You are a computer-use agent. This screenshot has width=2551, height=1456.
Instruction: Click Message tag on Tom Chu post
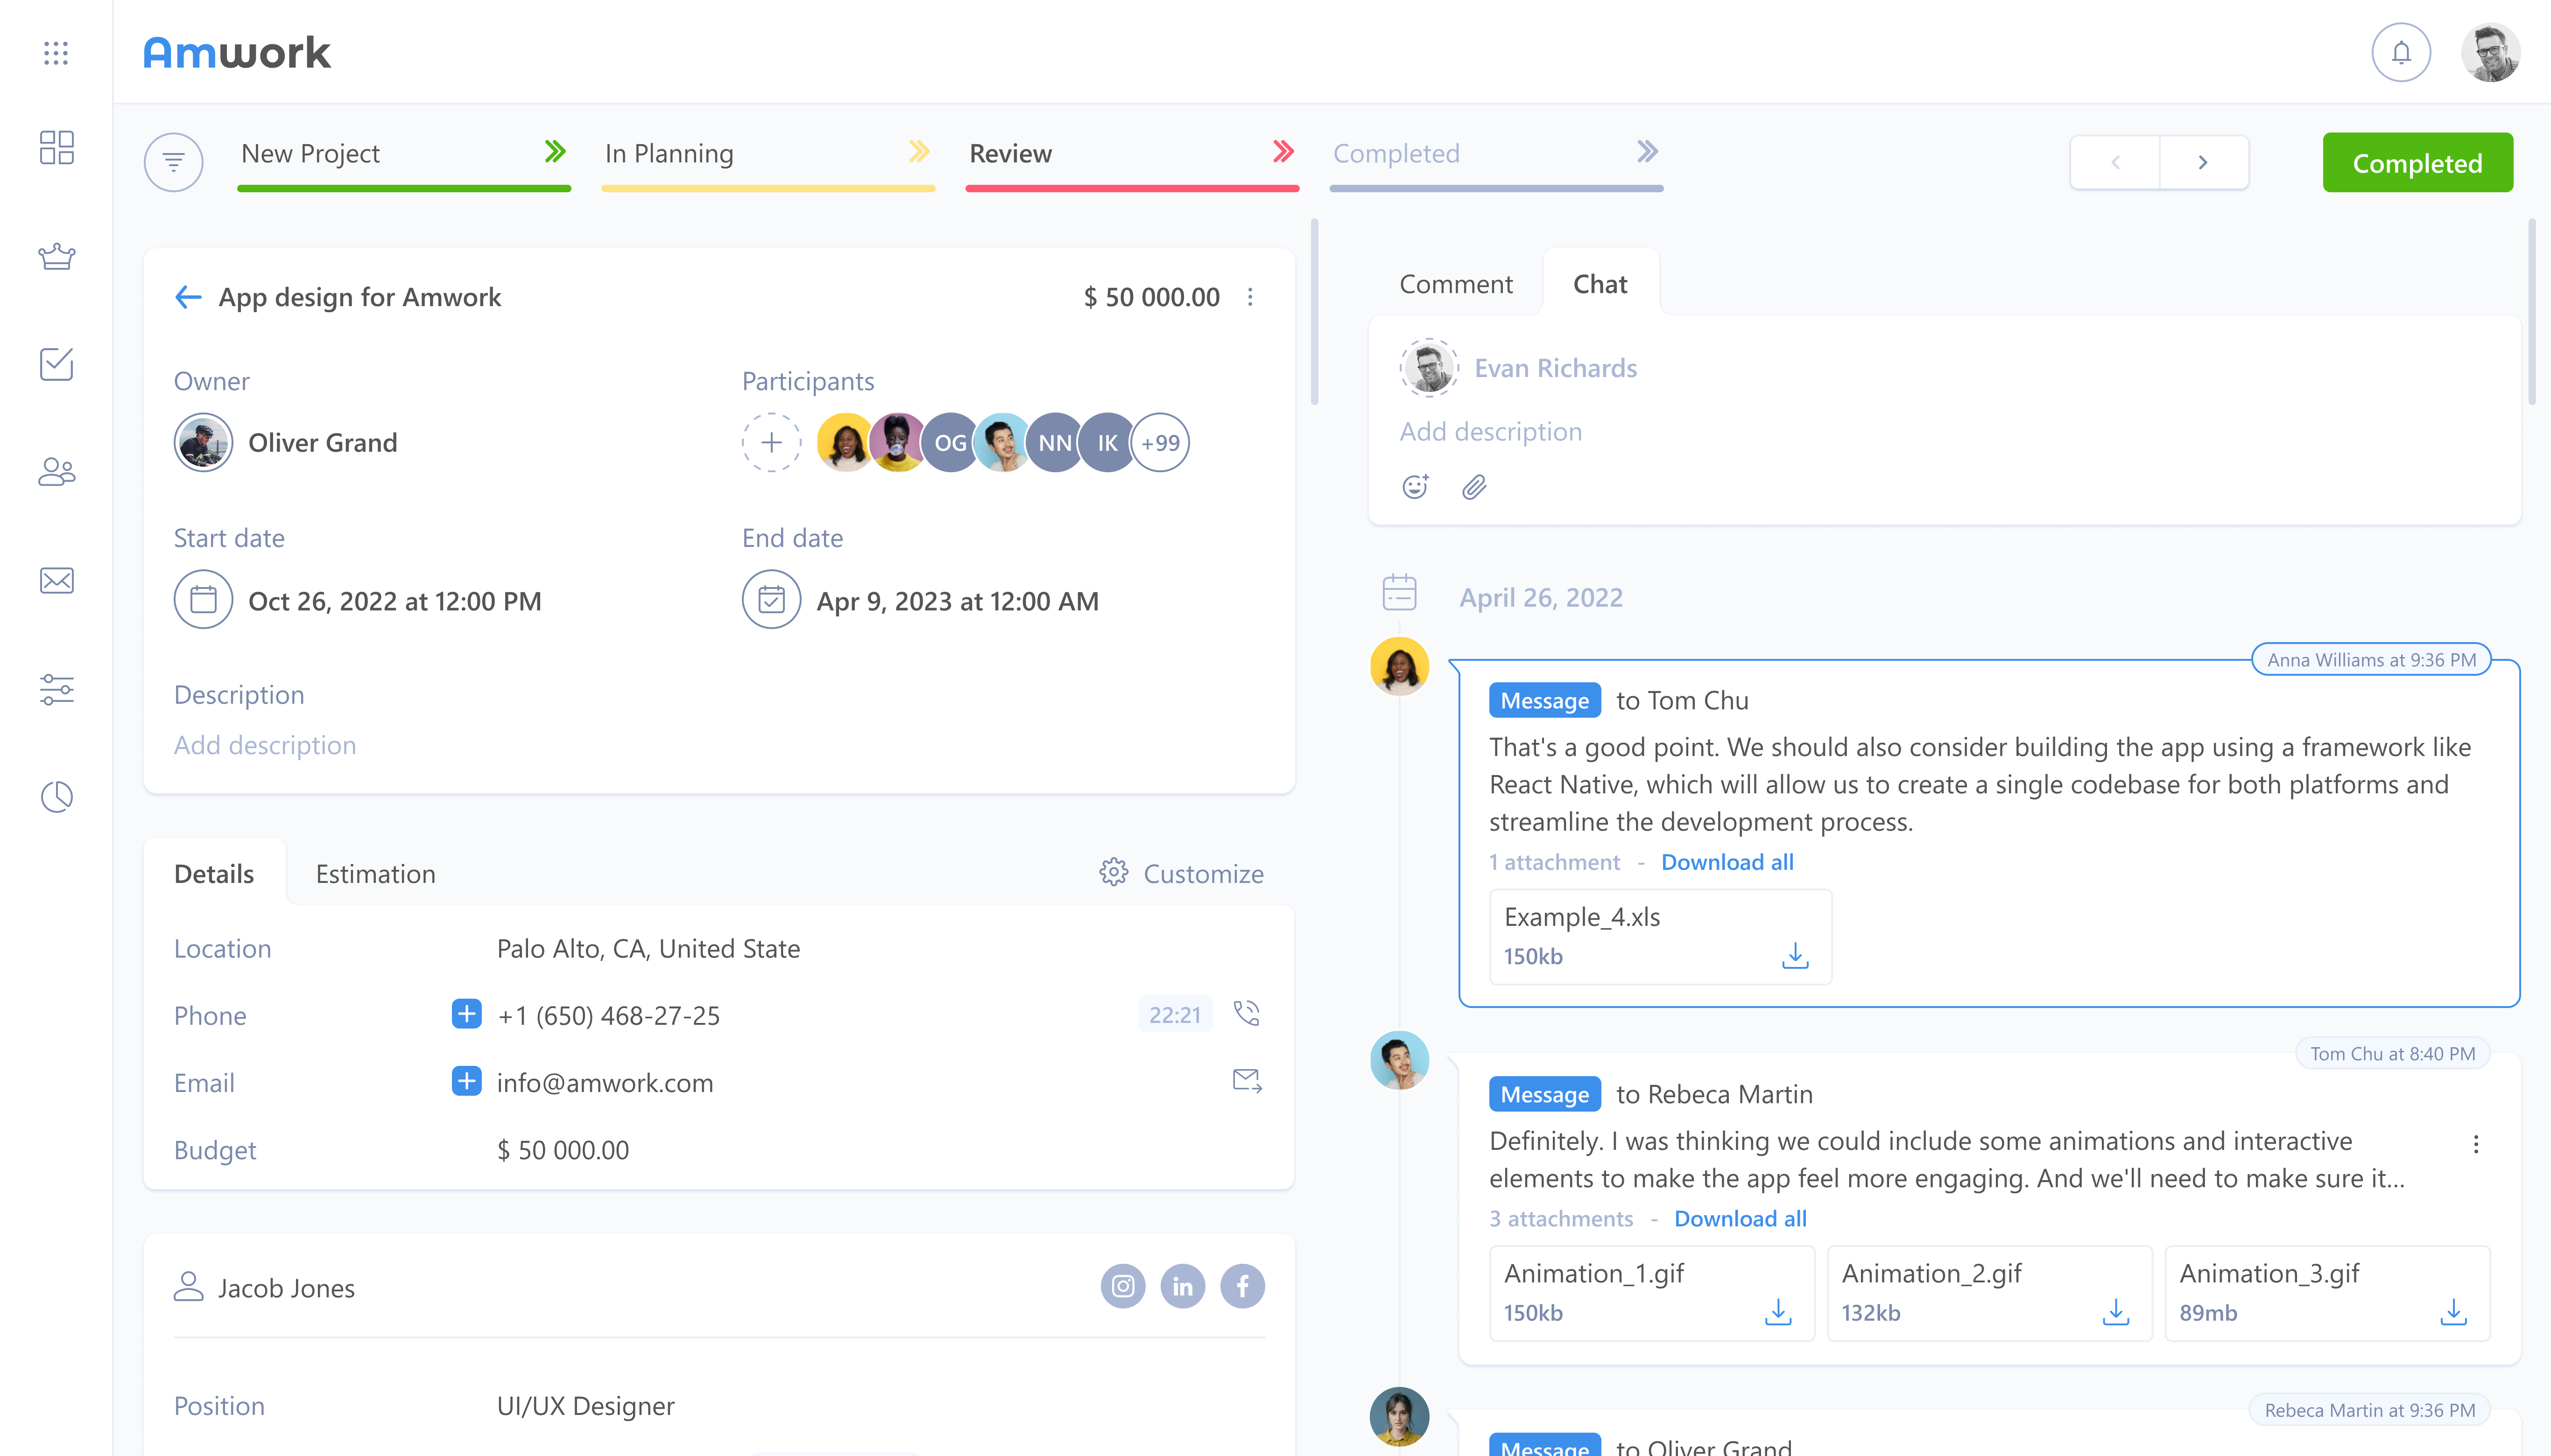(1544, 1094)
